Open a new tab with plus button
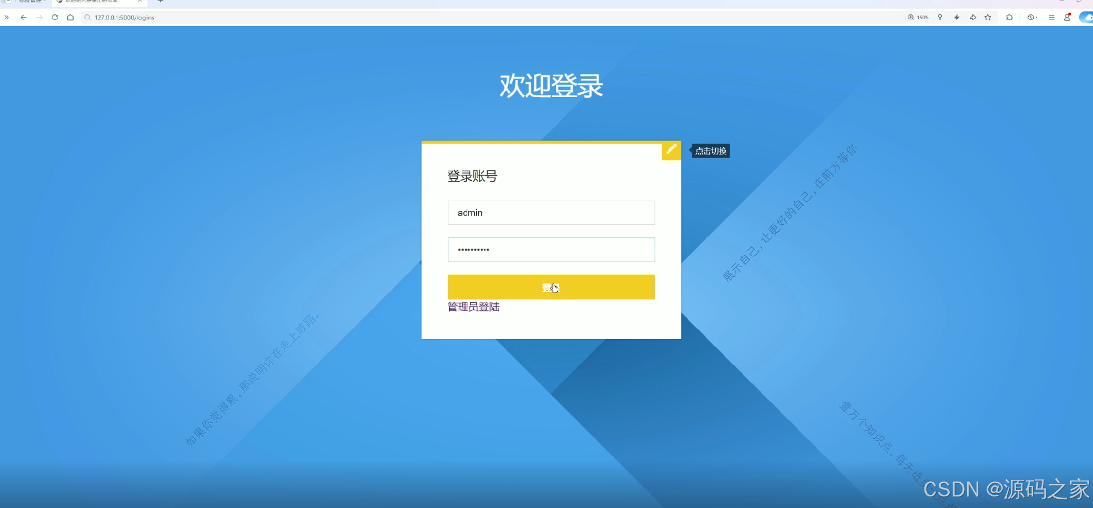 click(160, 2)
